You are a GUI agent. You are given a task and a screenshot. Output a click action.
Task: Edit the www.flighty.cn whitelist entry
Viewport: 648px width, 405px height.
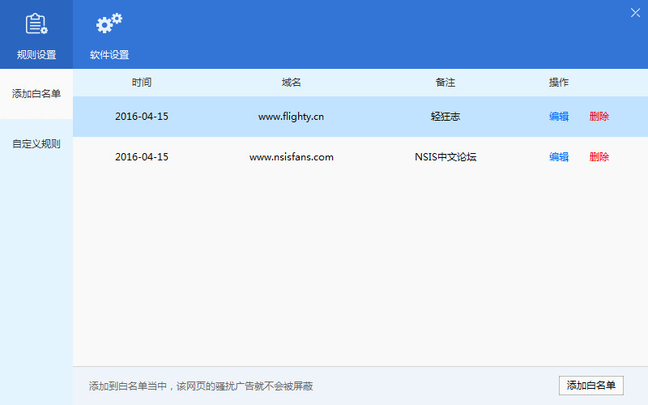point(559,117)
